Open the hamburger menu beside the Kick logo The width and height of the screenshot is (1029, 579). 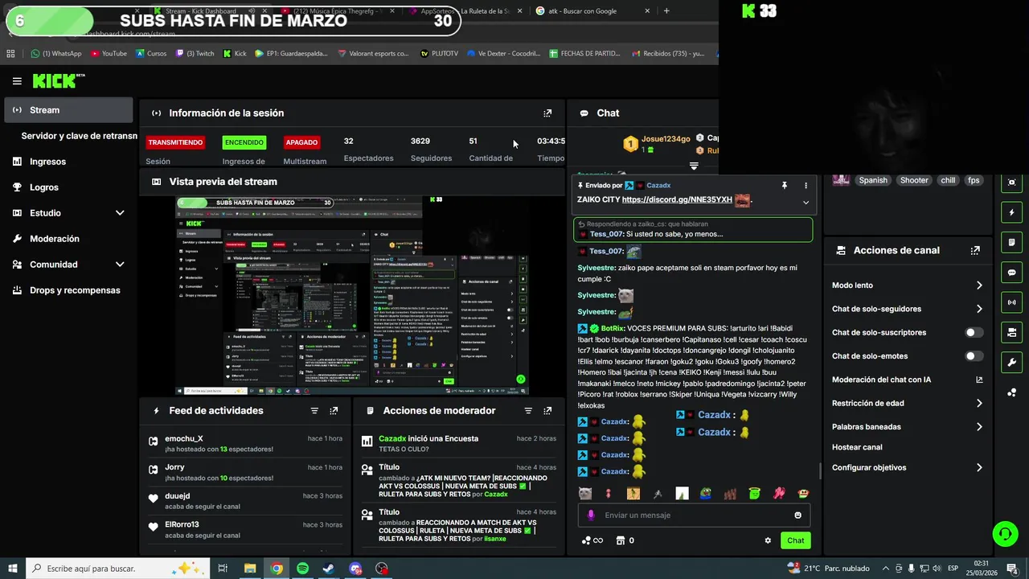[x=17, y=81]
